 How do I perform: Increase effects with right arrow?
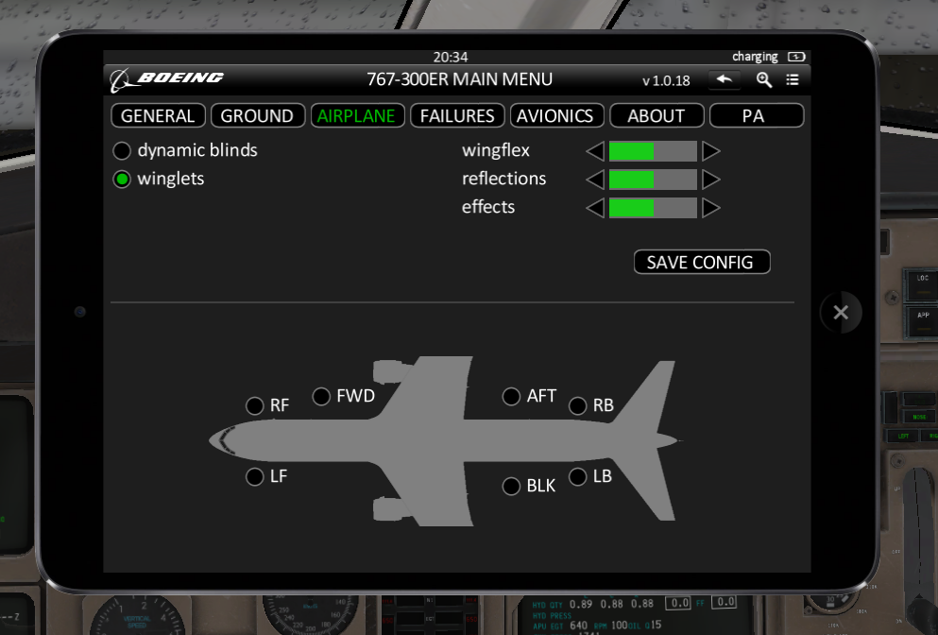tap(711, 208)
